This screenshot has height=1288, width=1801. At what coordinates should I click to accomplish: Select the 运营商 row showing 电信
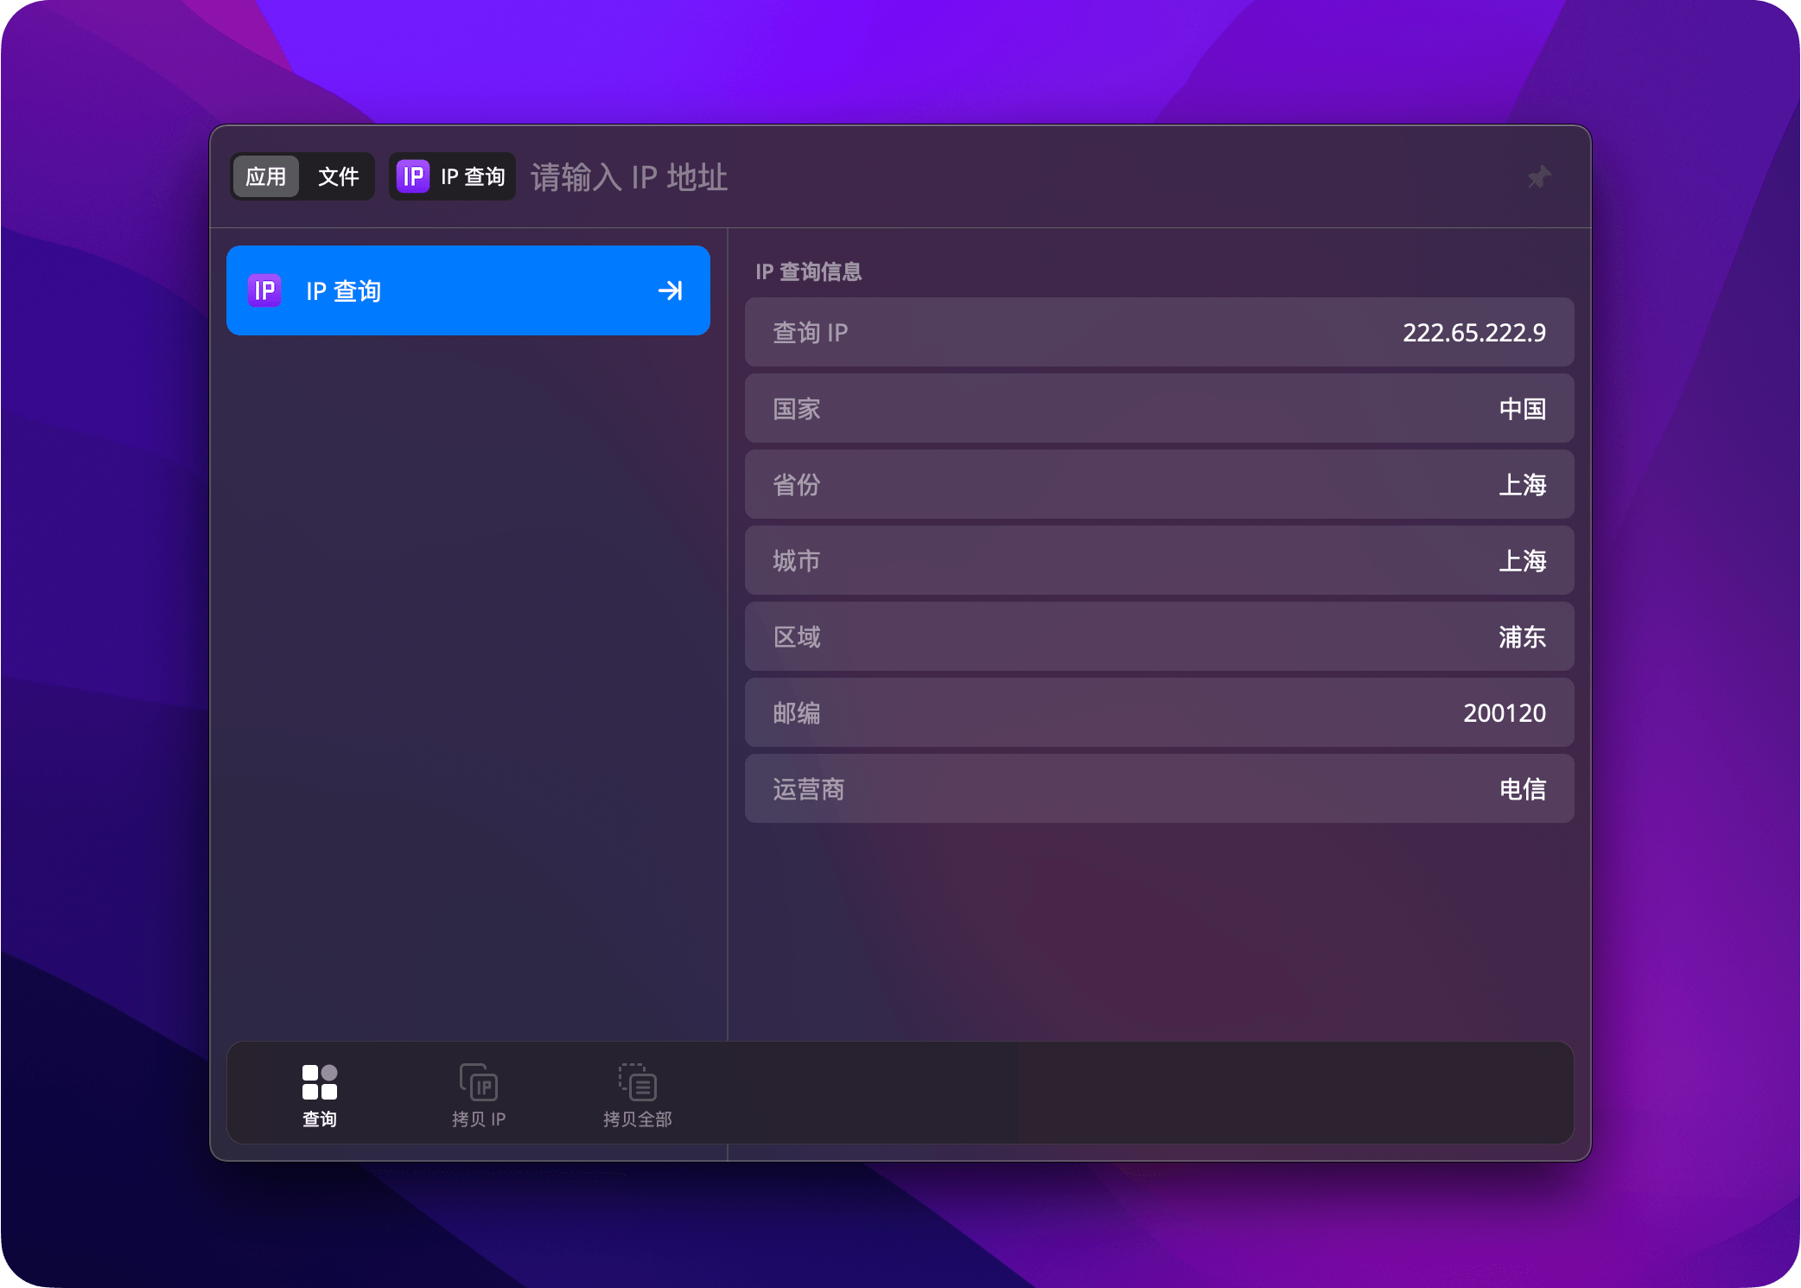click(x=1159, y=789)
